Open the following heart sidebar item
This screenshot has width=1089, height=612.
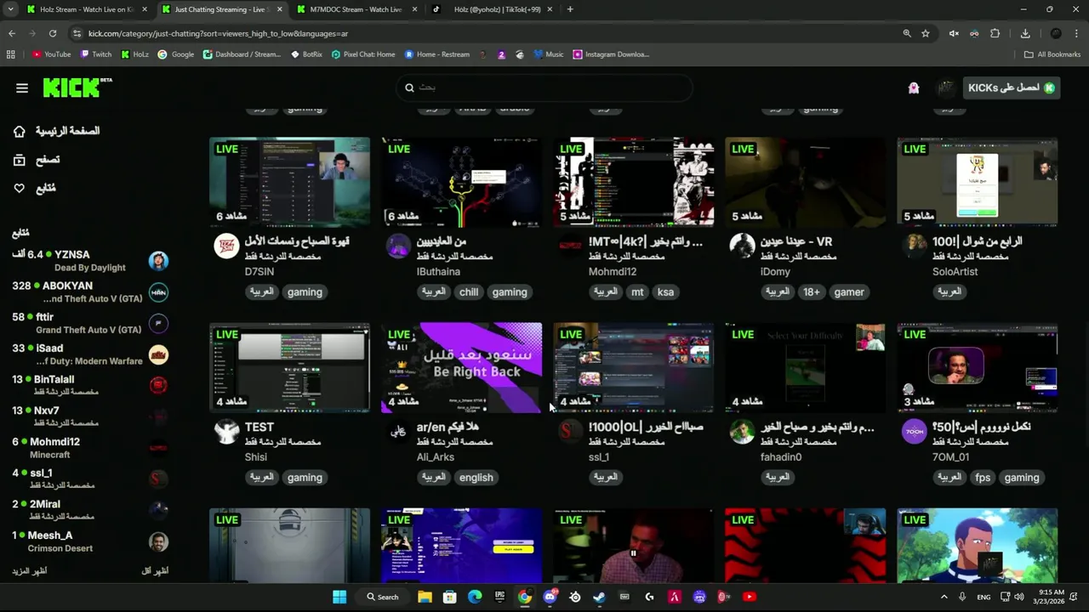34,188
